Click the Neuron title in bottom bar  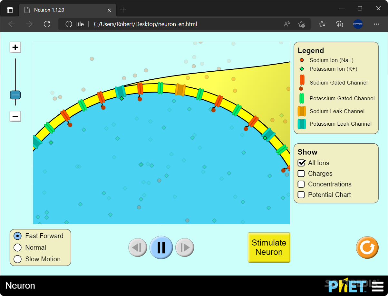(20, 286)
